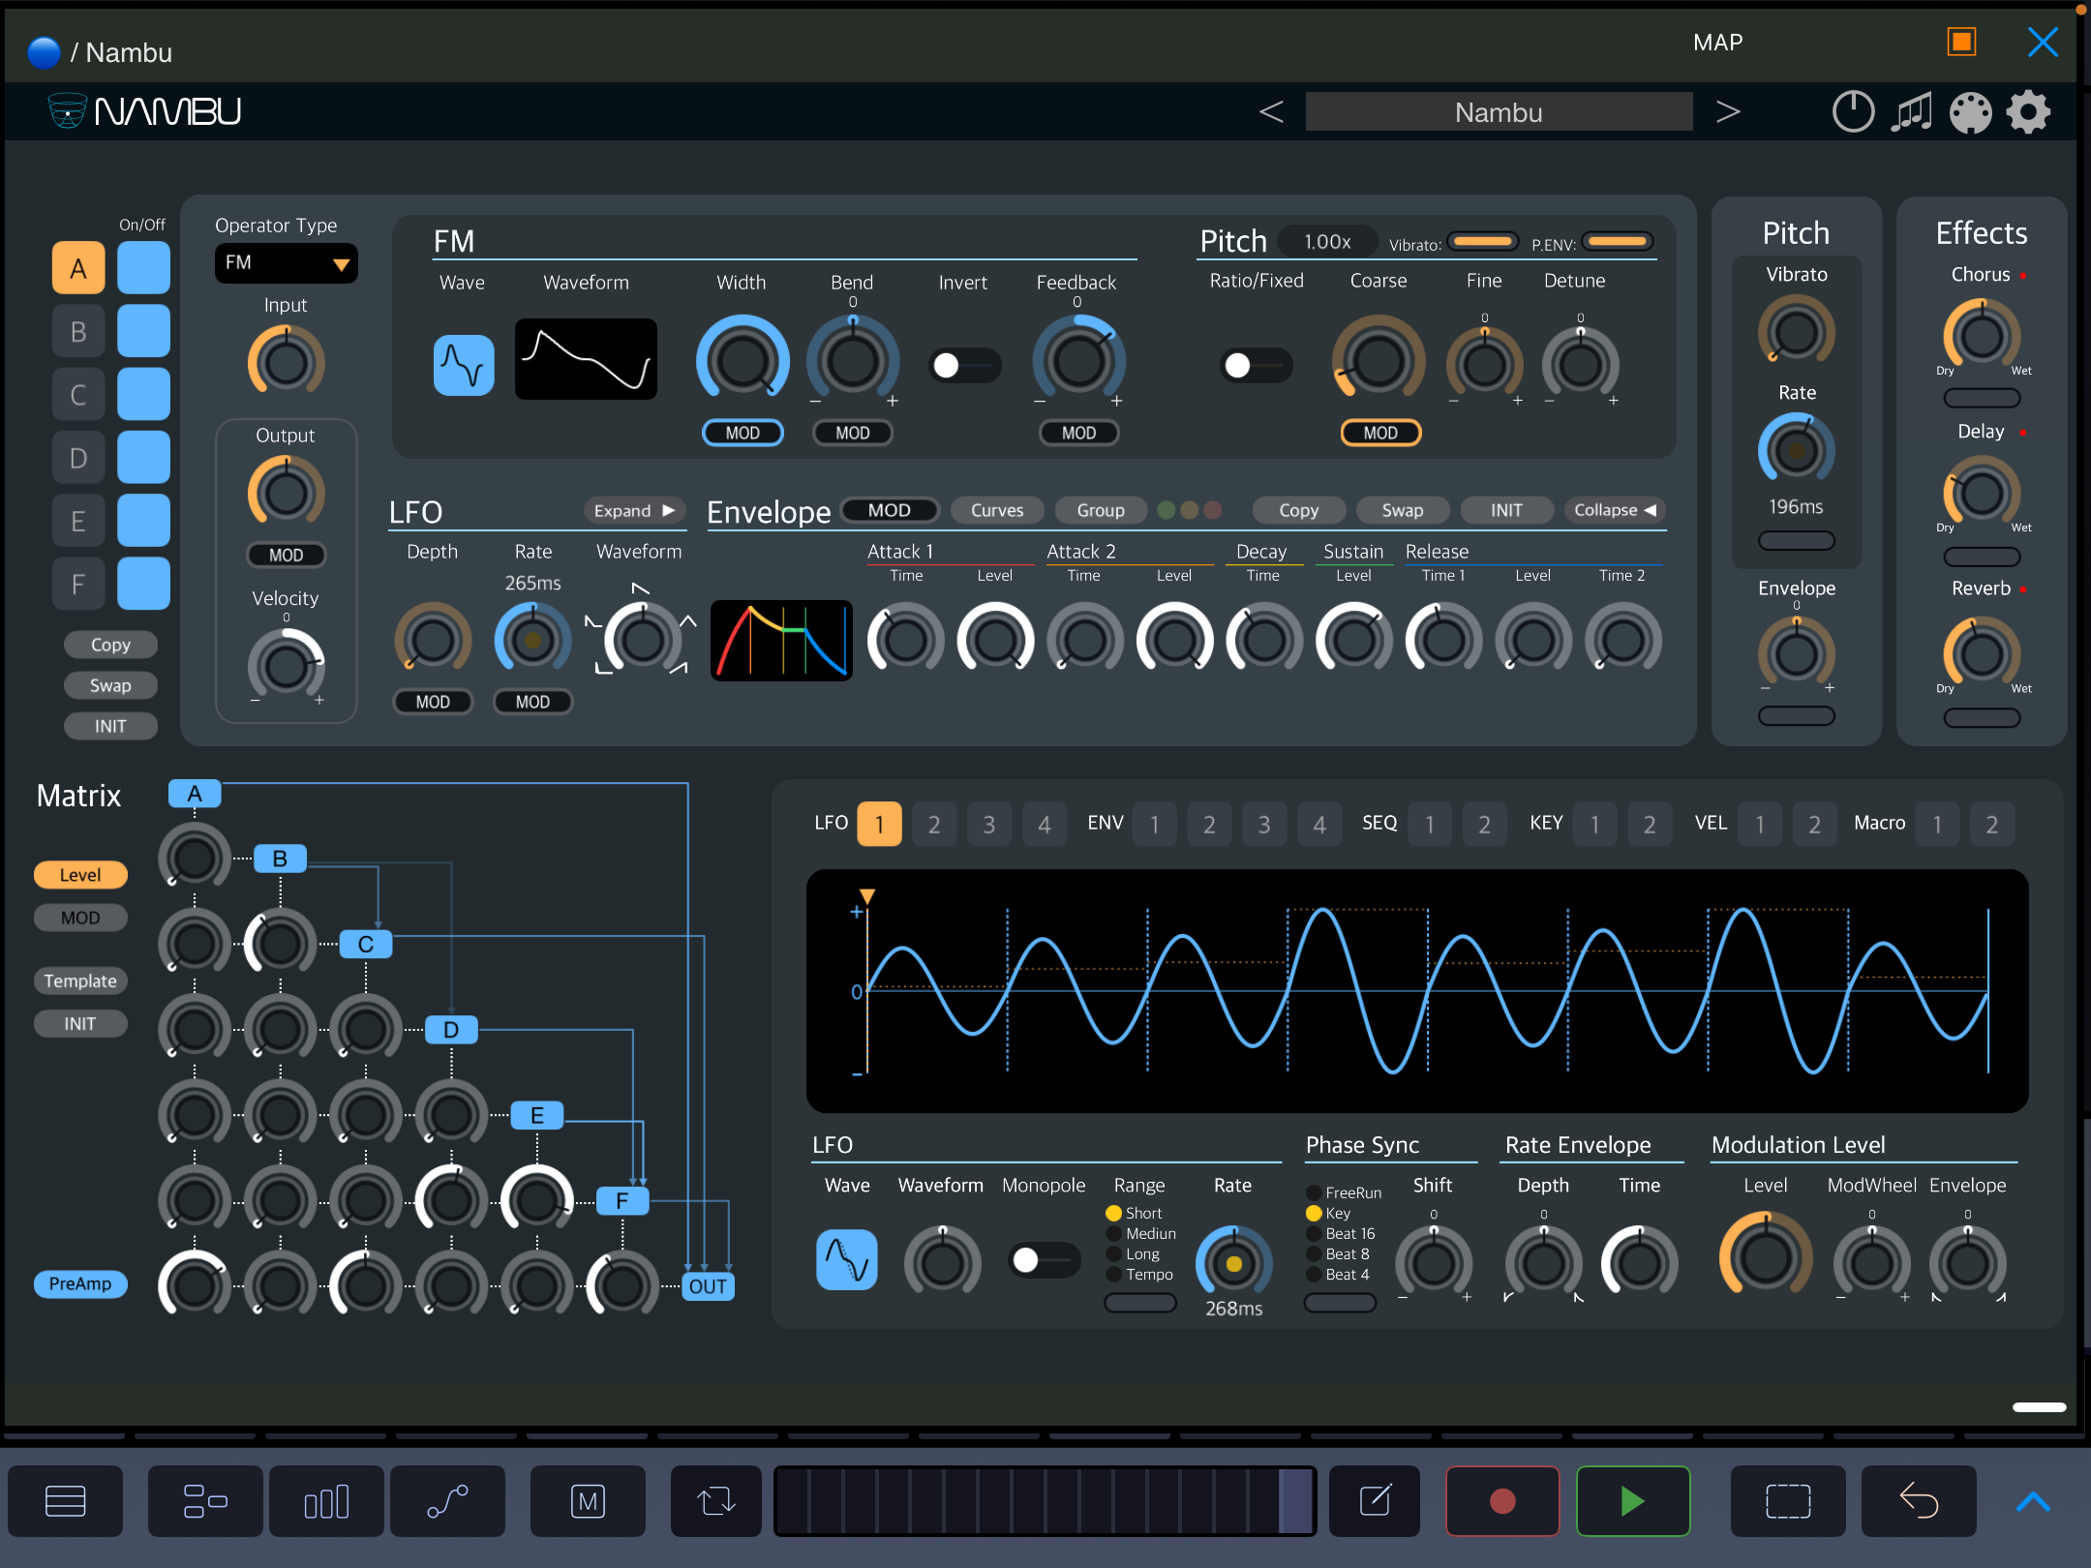This screenshot has width=2091, height=1568.
Task: Click the Envelope Curves button
Action: (997, 510)
